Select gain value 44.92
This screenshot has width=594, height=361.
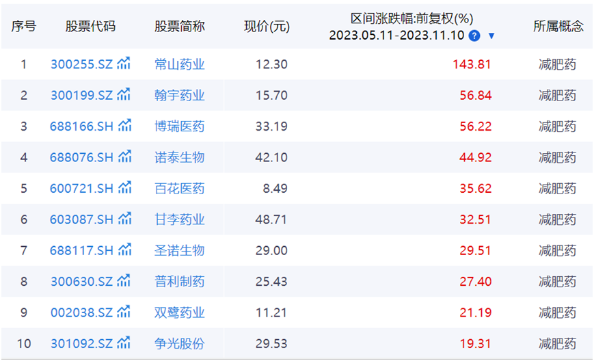point(476,157)
